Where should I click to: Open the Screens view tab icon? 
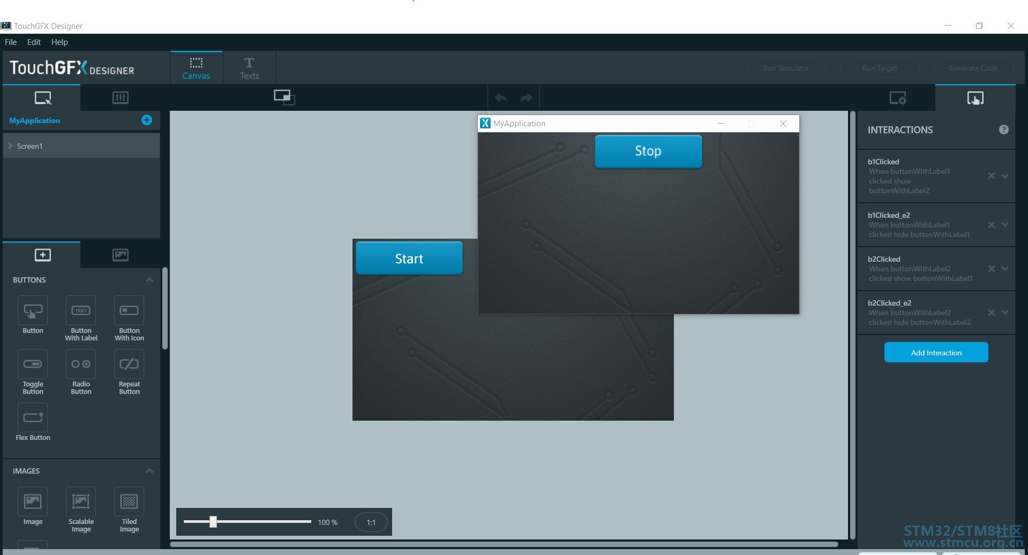[x=42, y=98]
